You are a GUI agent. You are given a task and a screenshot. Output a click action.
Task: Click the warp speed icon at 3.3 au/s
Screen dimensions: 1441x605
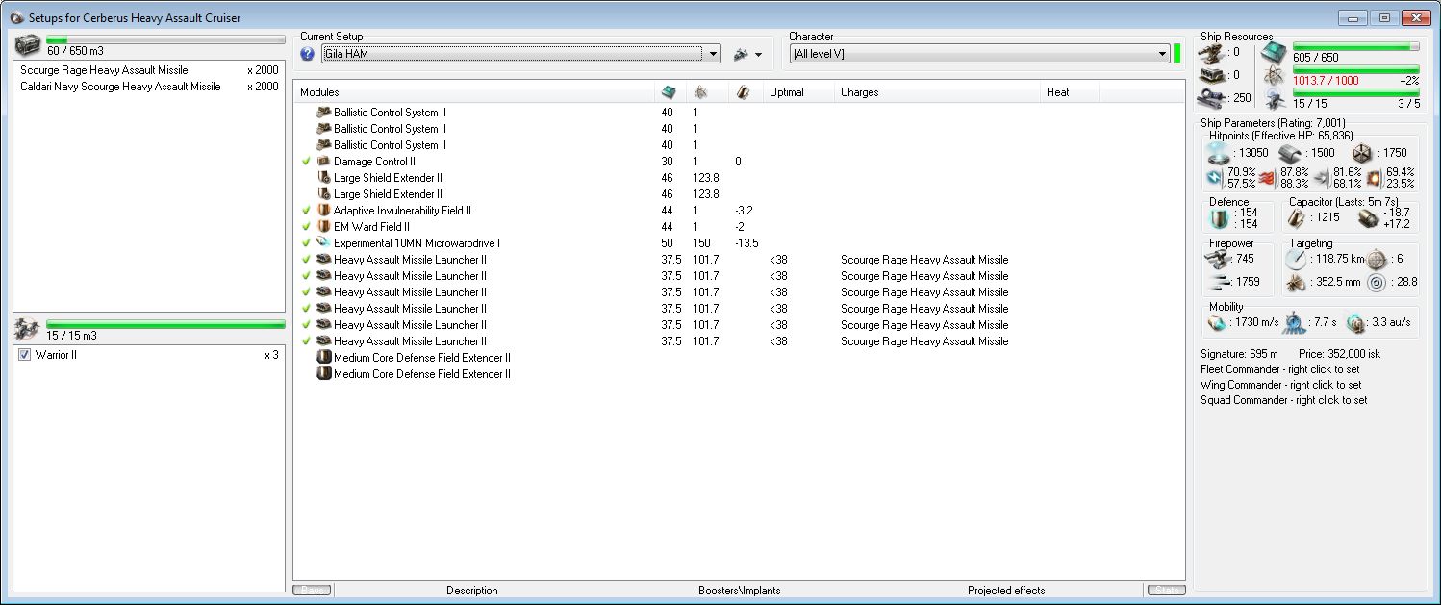pyautogui.click(x=1356, y=322)
